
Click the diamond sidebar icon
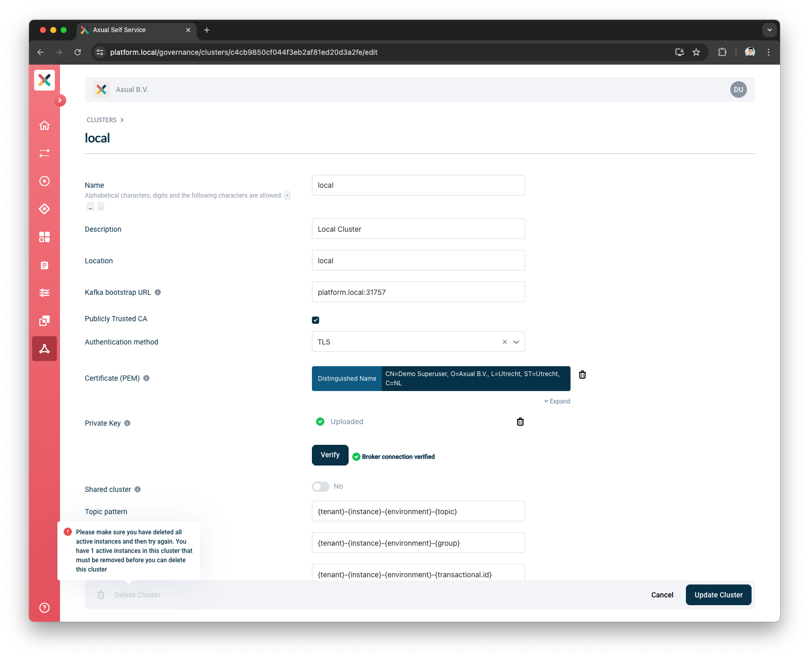(44, 209)
